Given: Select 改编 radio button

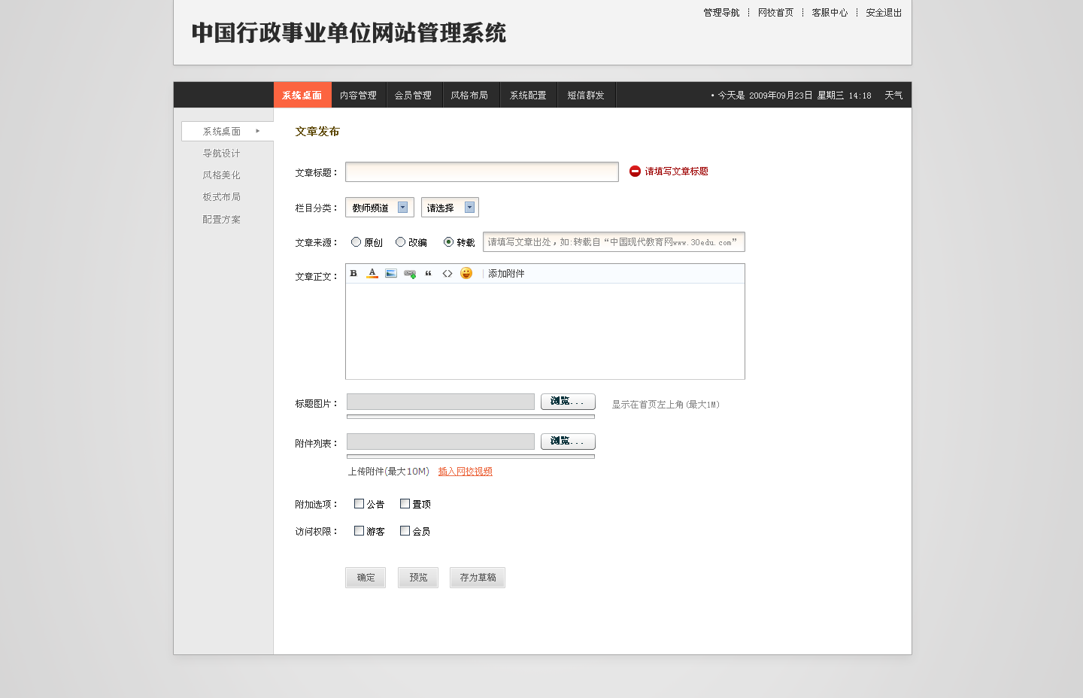Looking at the screenshot, I should tap(401, 242).
